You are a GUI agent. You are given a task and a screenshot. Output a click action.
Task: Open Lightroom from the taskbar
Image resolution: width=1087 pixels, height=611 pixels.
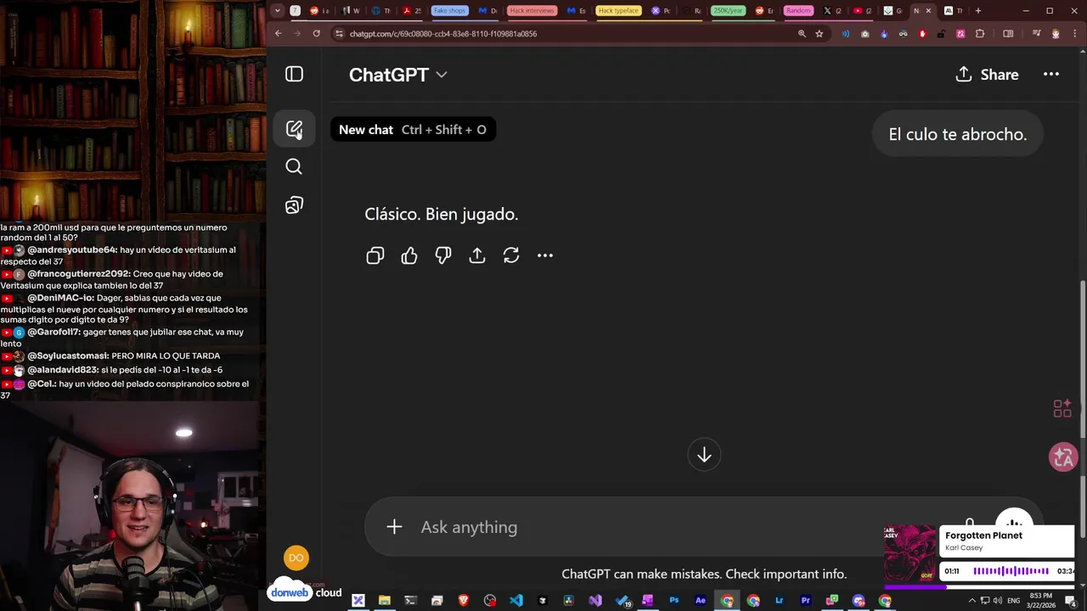(x=780, y=601)
